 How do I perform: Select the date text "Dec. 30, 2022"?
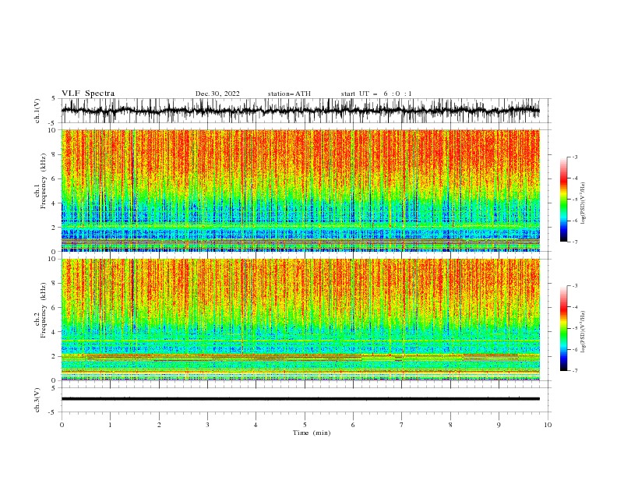[217, 94]
